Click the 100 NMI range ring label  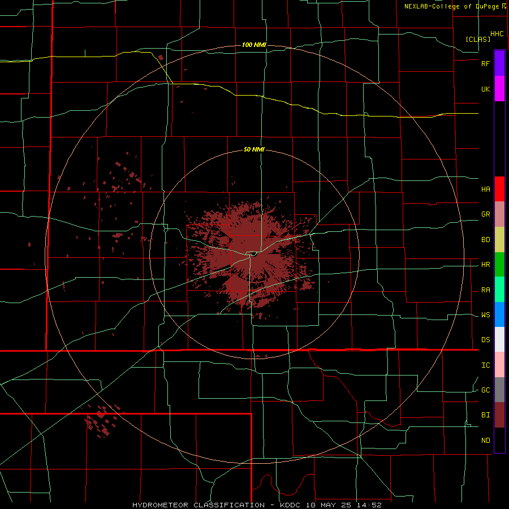(x=254, y=45)
